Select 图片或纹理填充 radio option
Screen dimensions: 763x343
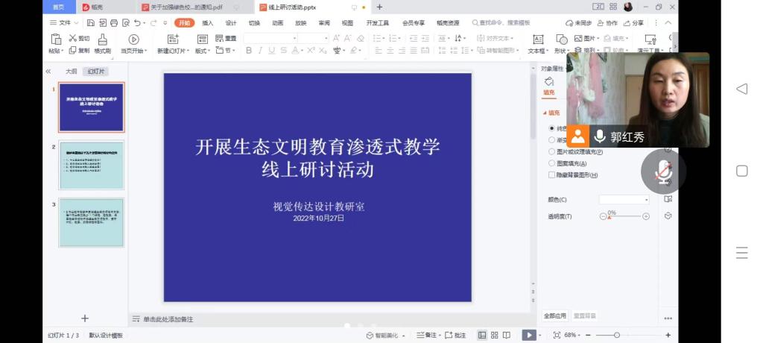(x=552, y=151)
